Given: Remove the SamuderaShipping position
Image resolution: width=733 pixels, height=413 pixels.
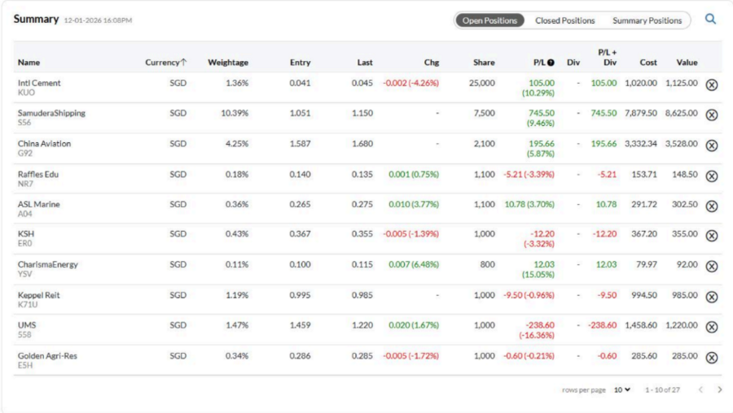Looking at the screenshot, I should tap(711, 115).
